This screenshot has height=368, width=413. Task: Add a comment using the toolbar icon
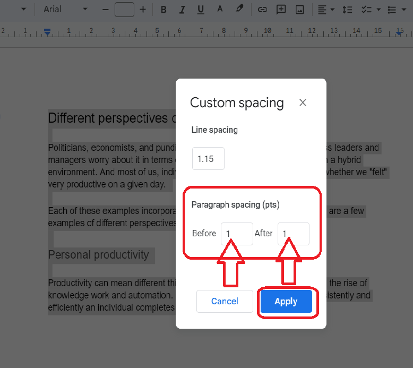pos(281,10)
